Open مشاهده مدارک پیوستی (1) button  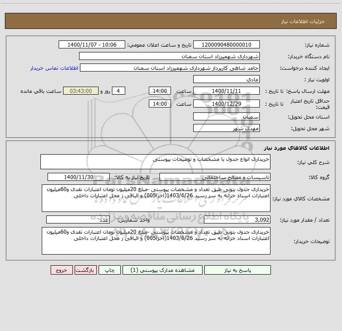pyautogui.click(x=163, y=270)
